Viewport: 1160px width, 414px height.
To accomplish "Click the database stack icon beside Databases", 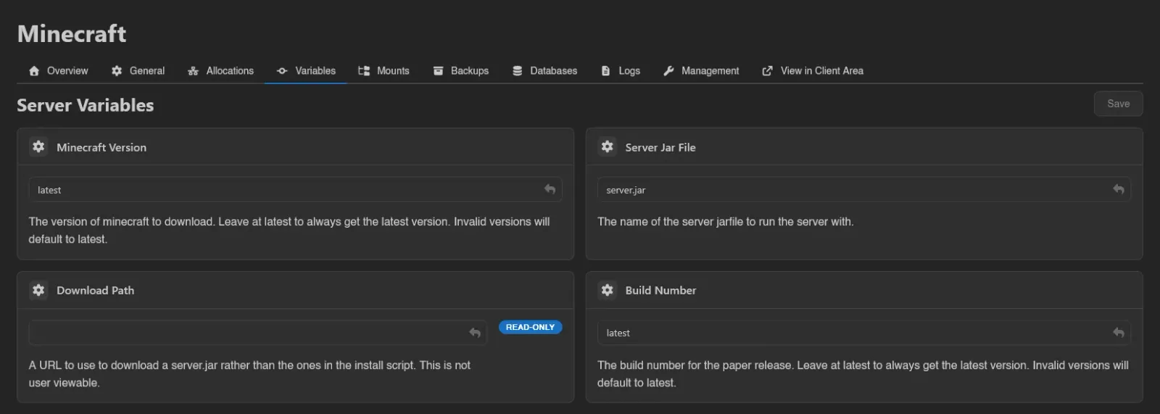I will click(517, 71).
